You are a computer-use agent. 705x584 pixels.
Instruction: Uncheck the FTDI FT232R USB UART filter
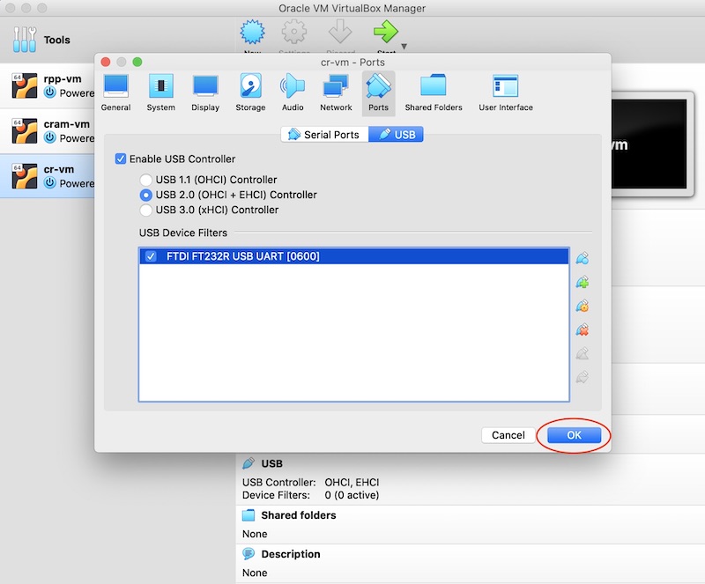151,256
